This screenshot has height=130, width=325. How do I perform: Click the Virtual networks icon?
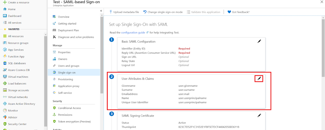tap(5, 97)
